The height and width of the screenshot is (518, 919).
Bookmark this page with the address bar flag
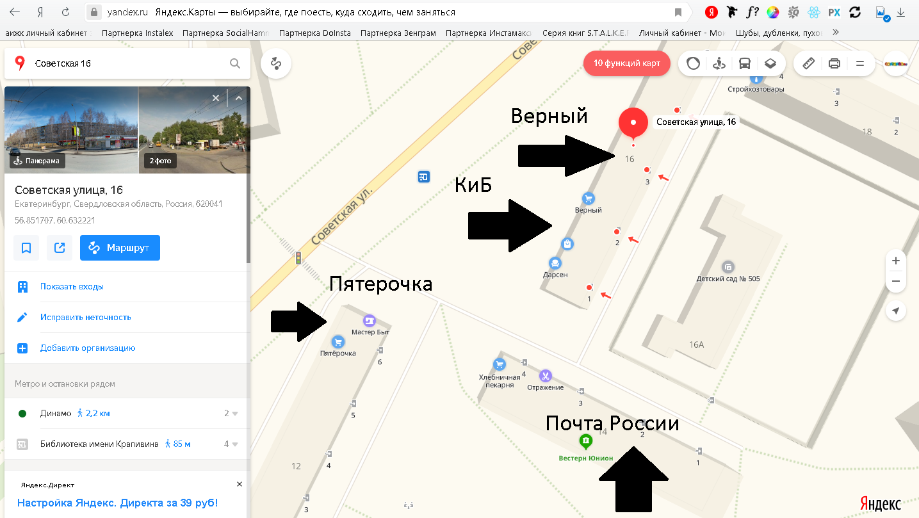pyautogui.click(x=678, y=12)
